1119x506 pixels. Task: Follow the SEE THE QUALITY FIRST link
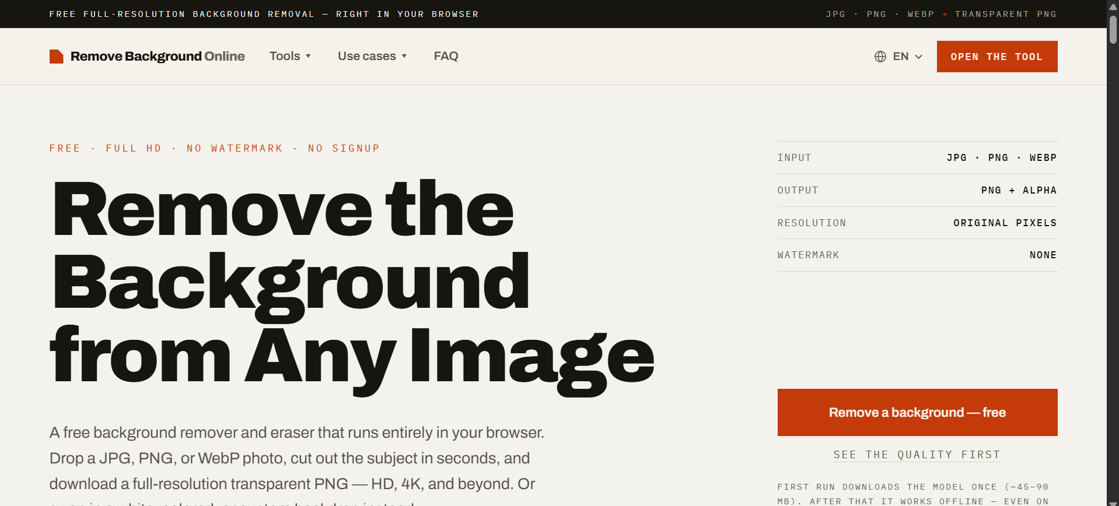click(x=917, y=455)
